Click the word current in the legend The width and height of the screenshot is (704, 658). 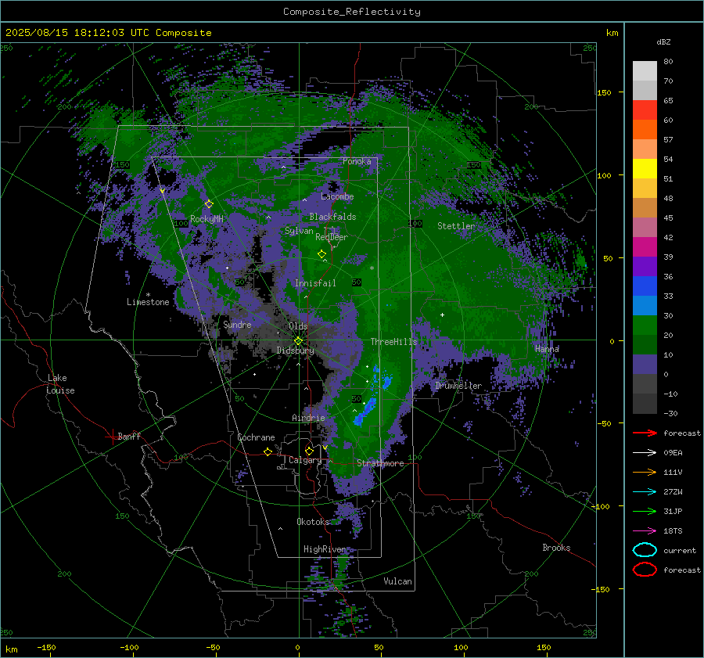pos(680,550)
